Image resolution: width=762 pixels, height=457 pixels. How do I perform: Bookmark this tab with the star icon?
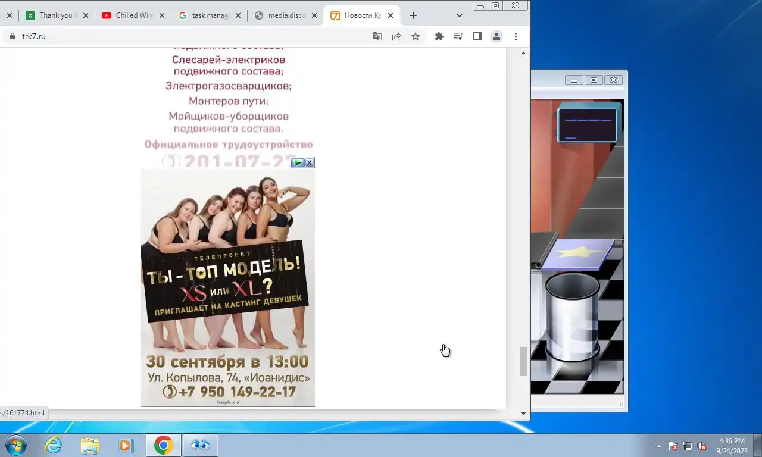pos(416,36)
